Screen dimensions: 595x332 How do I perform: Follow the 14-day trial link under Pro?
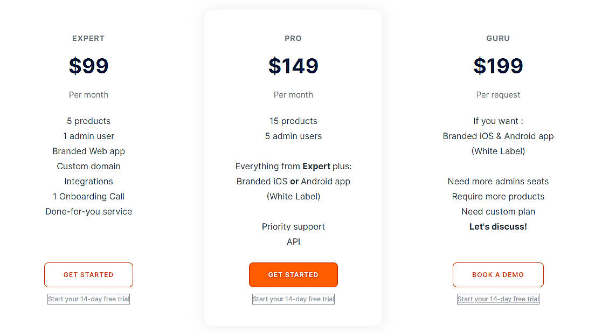tap(293, 299)
